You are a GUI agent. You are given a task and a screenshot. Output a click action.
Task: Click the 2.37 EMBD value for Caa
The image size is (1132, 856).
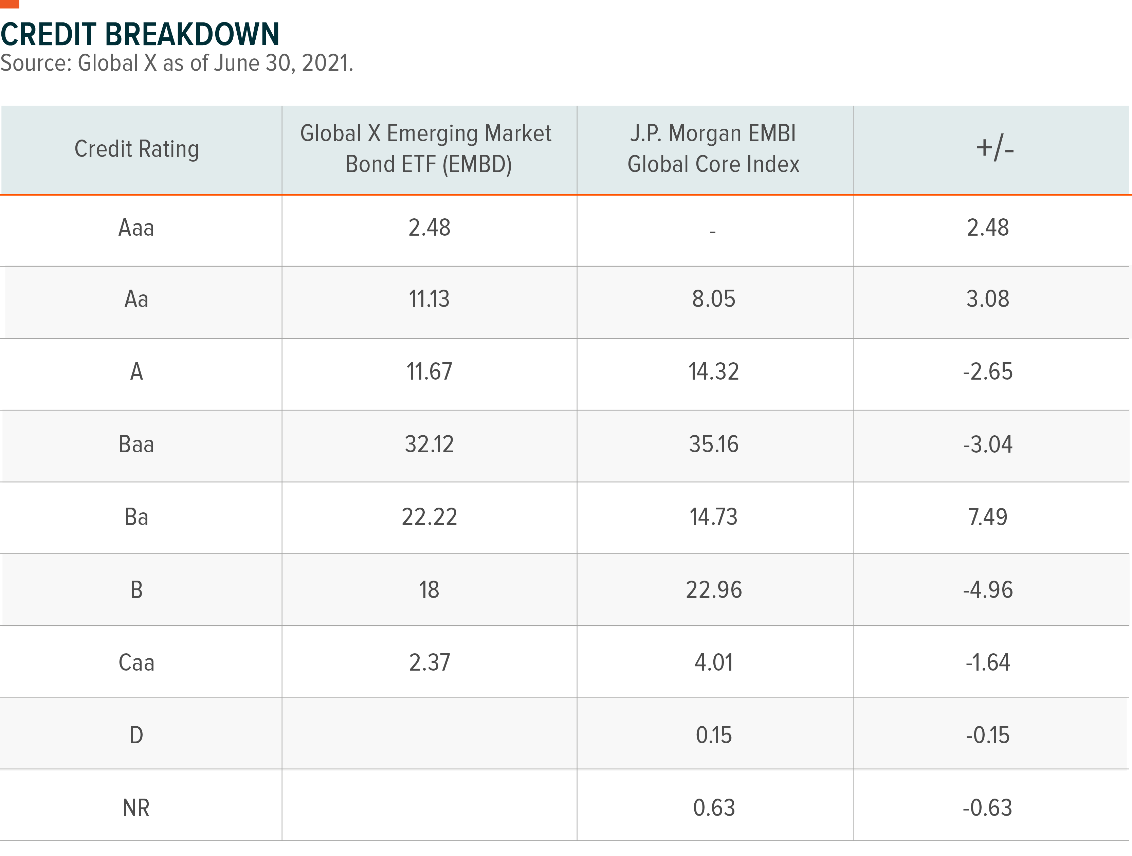pos(429,663)
